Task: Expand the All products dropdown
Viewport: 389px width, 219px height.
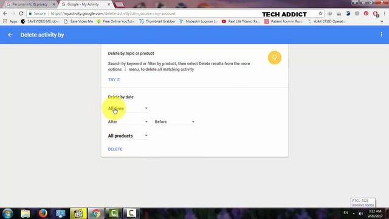Action: coord(128,136)
